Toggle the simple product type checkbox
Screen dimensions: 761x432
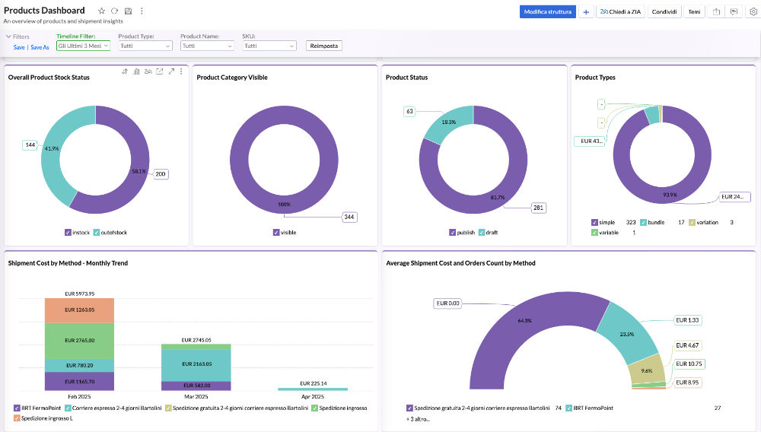coord(594,222)
